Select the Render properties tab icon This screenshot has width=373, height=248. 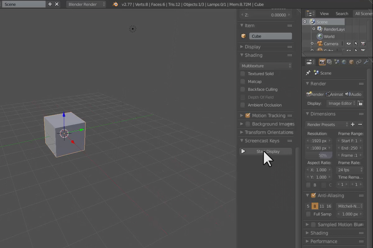click(x=322, y=62)
